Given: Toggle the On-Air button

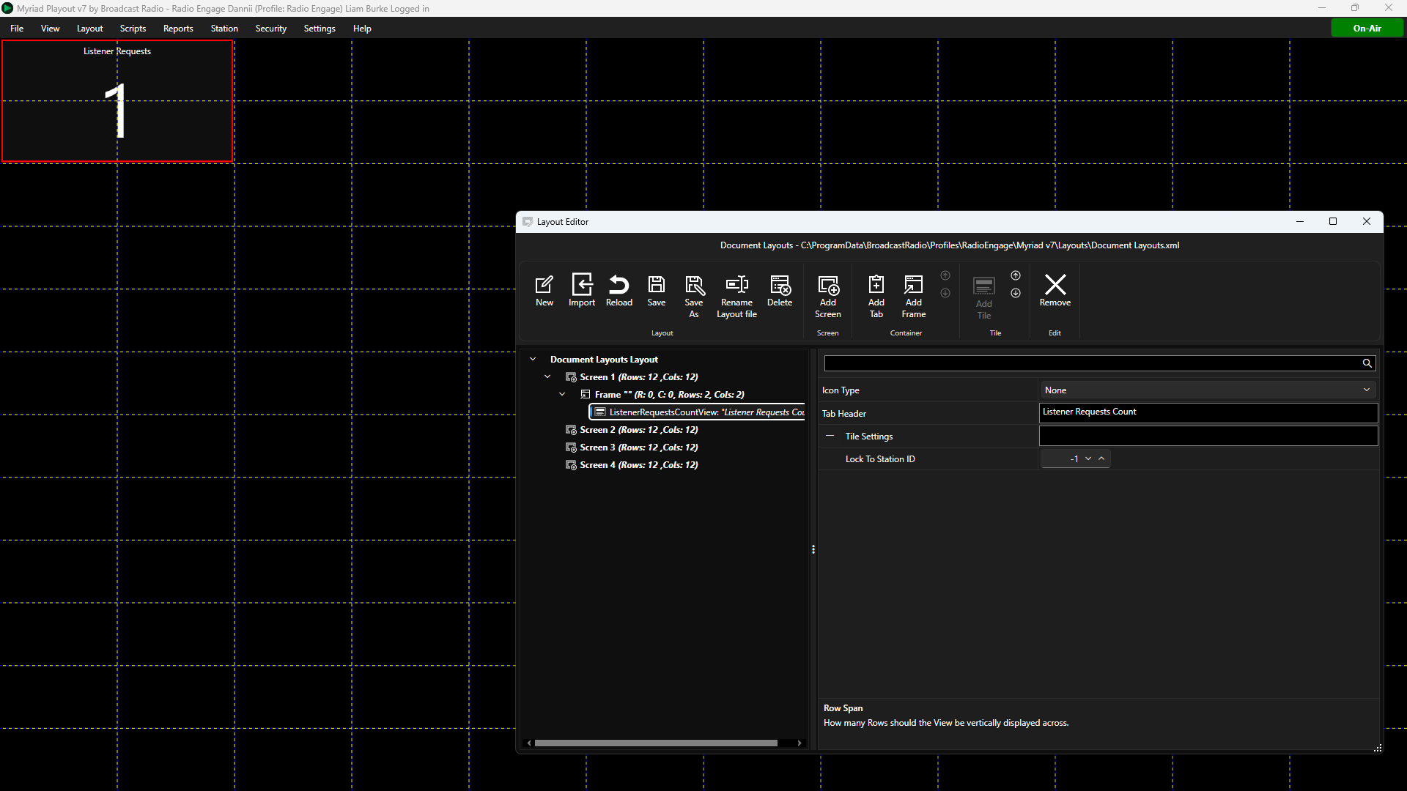Looking at the screenshot, I should (x=1367, y=28).
